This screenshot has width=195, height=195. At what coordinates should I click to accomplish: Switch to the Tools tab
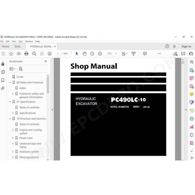coord(17,47)
